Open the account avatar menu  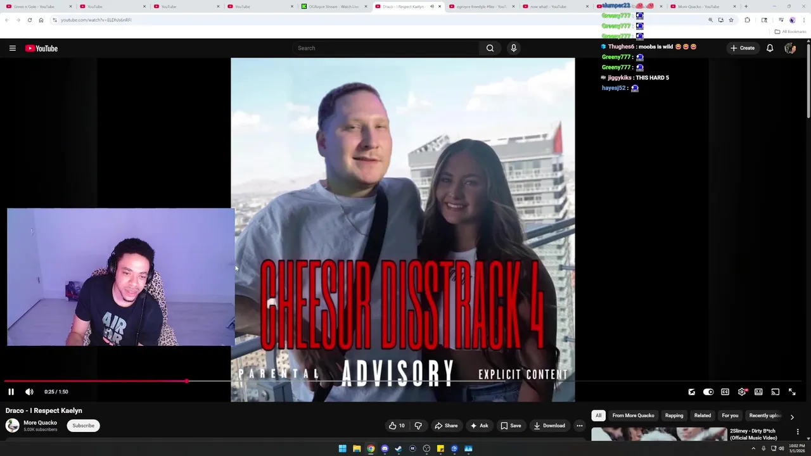790,48
